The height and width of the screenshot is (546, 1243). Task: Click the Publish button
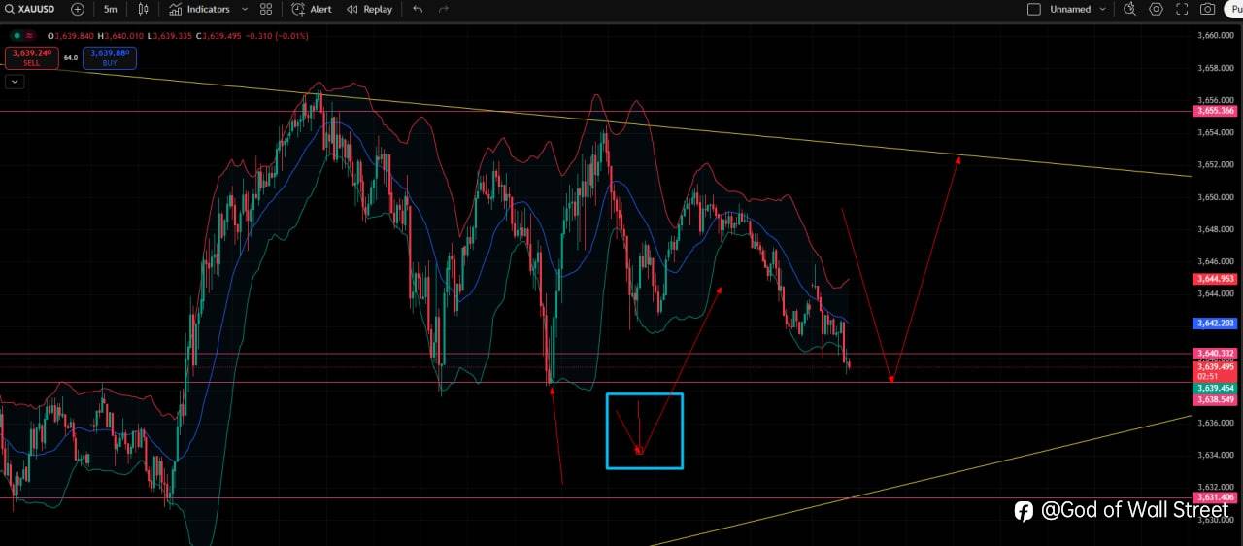click(1233, 9)
